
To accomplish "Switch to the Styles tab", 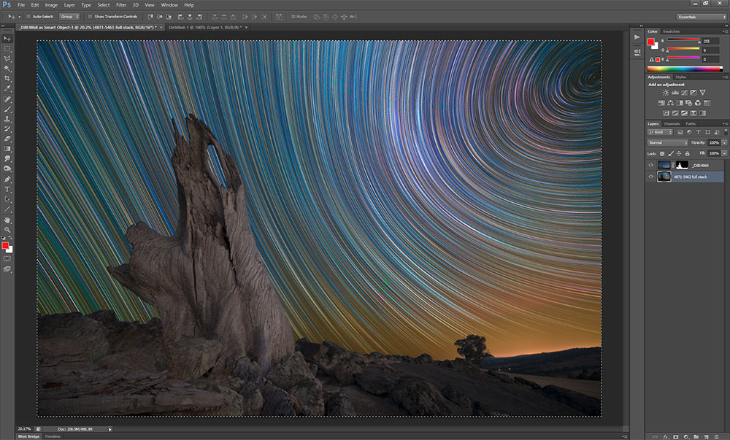I will point(680,77).
